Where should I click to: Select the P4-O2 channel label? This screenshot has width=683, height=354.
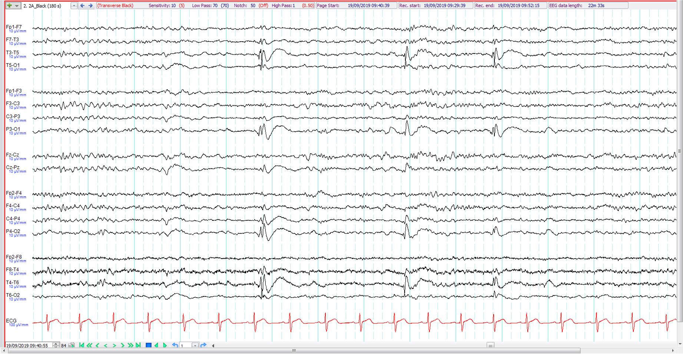13,231
